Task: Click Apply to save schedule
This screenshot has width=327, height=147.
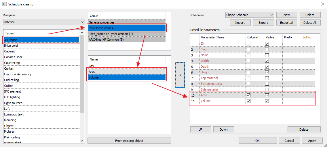Action: point(312,141)
